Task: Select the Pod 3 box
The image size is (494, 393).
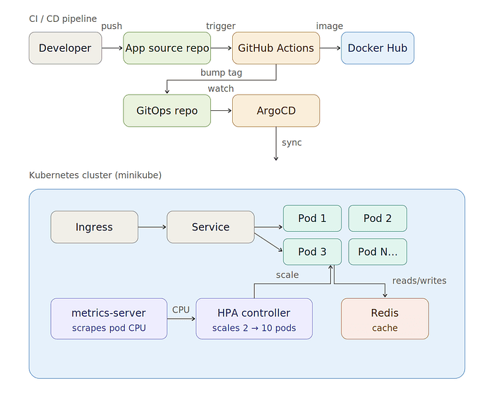Action: [x=312, y=252]
